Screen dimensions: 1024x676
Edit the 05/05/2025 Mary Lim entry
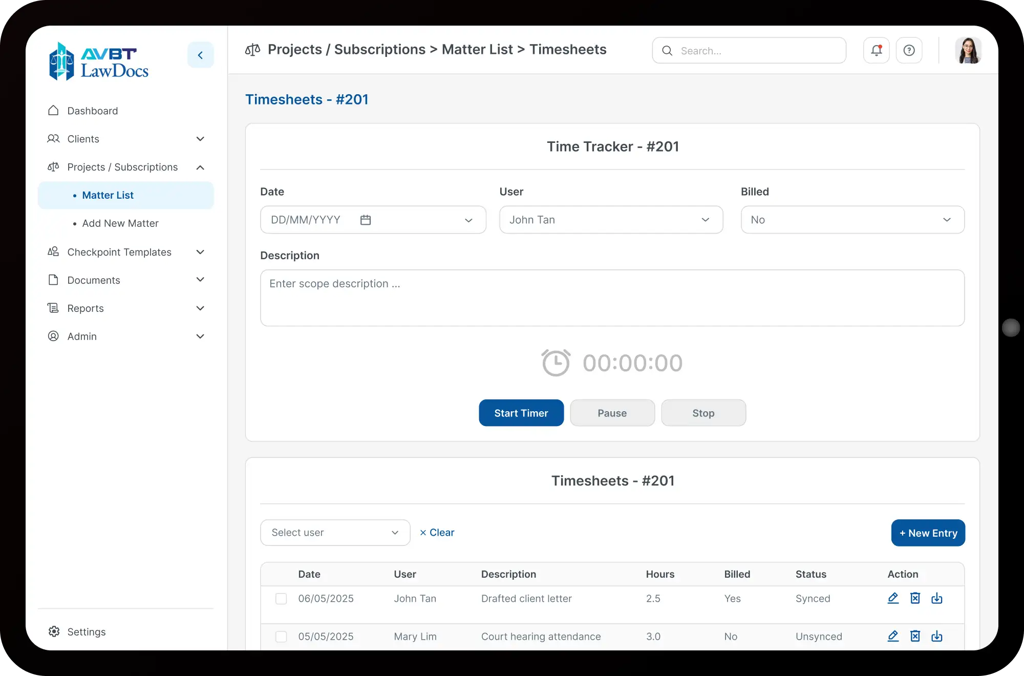[x=893, y=636]
